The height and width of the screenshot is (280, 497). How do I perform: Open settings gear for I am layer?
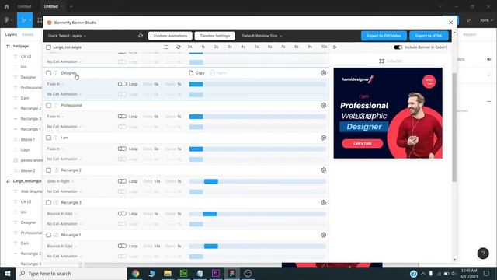323,138
